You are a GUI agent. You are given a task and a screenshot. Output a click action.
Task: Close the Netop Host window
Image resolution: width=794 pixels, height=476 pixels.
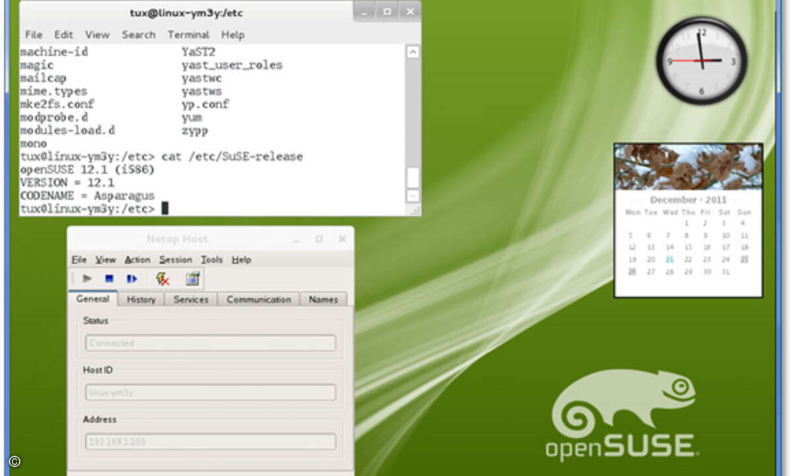pyautogui.click(x=341, y=239)
